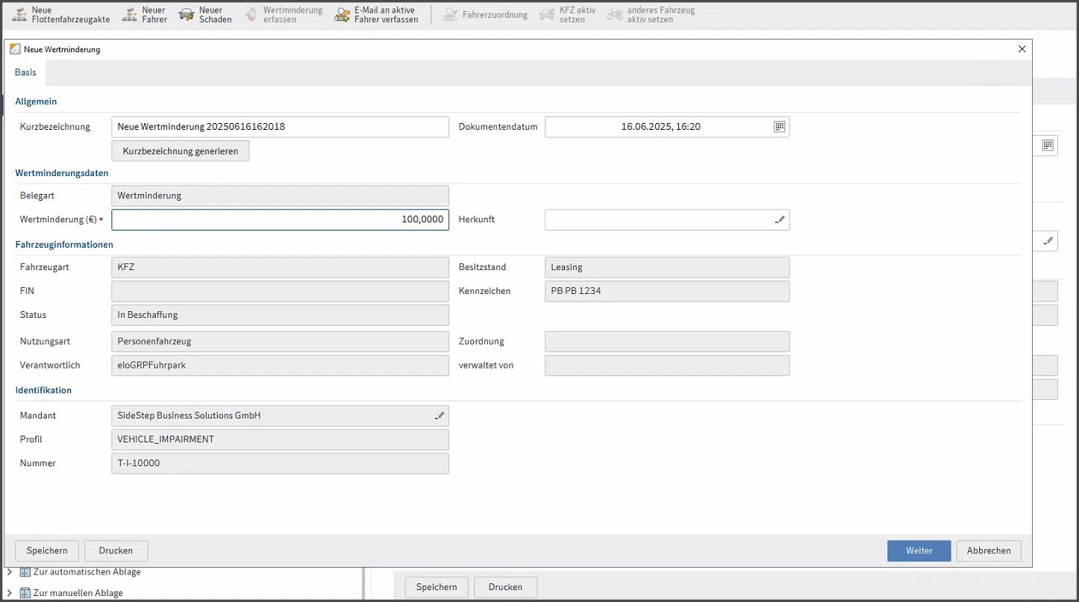Image resolution: width=1079 pixels, height=602 pixels.
Task: Click the Nummer field T-I-10000
Action: 280,463
